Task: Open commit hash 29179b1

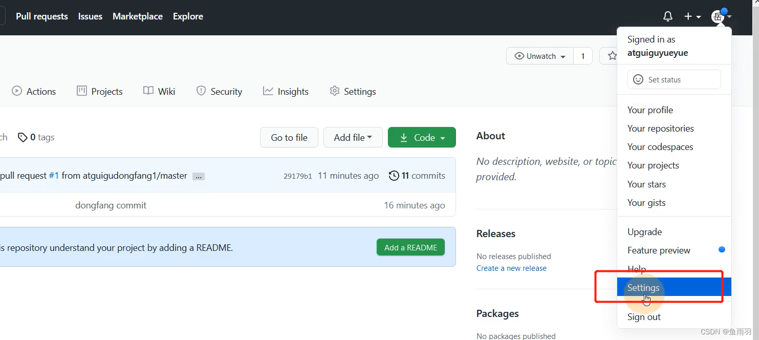Action: (298, 176)
